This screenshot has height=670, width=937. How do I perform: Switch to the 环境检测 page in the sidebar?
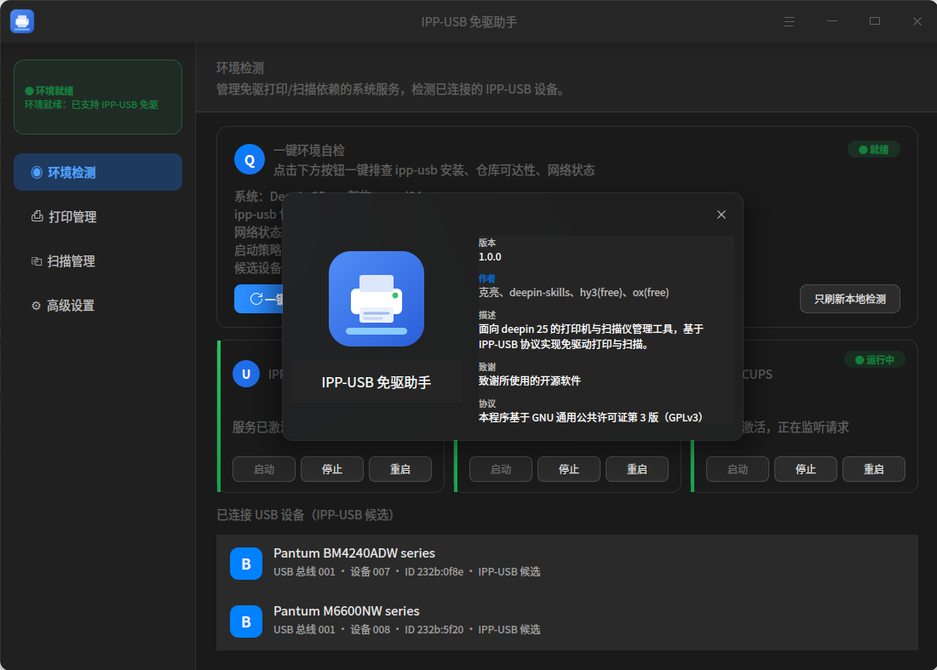(x=98, y=172)
